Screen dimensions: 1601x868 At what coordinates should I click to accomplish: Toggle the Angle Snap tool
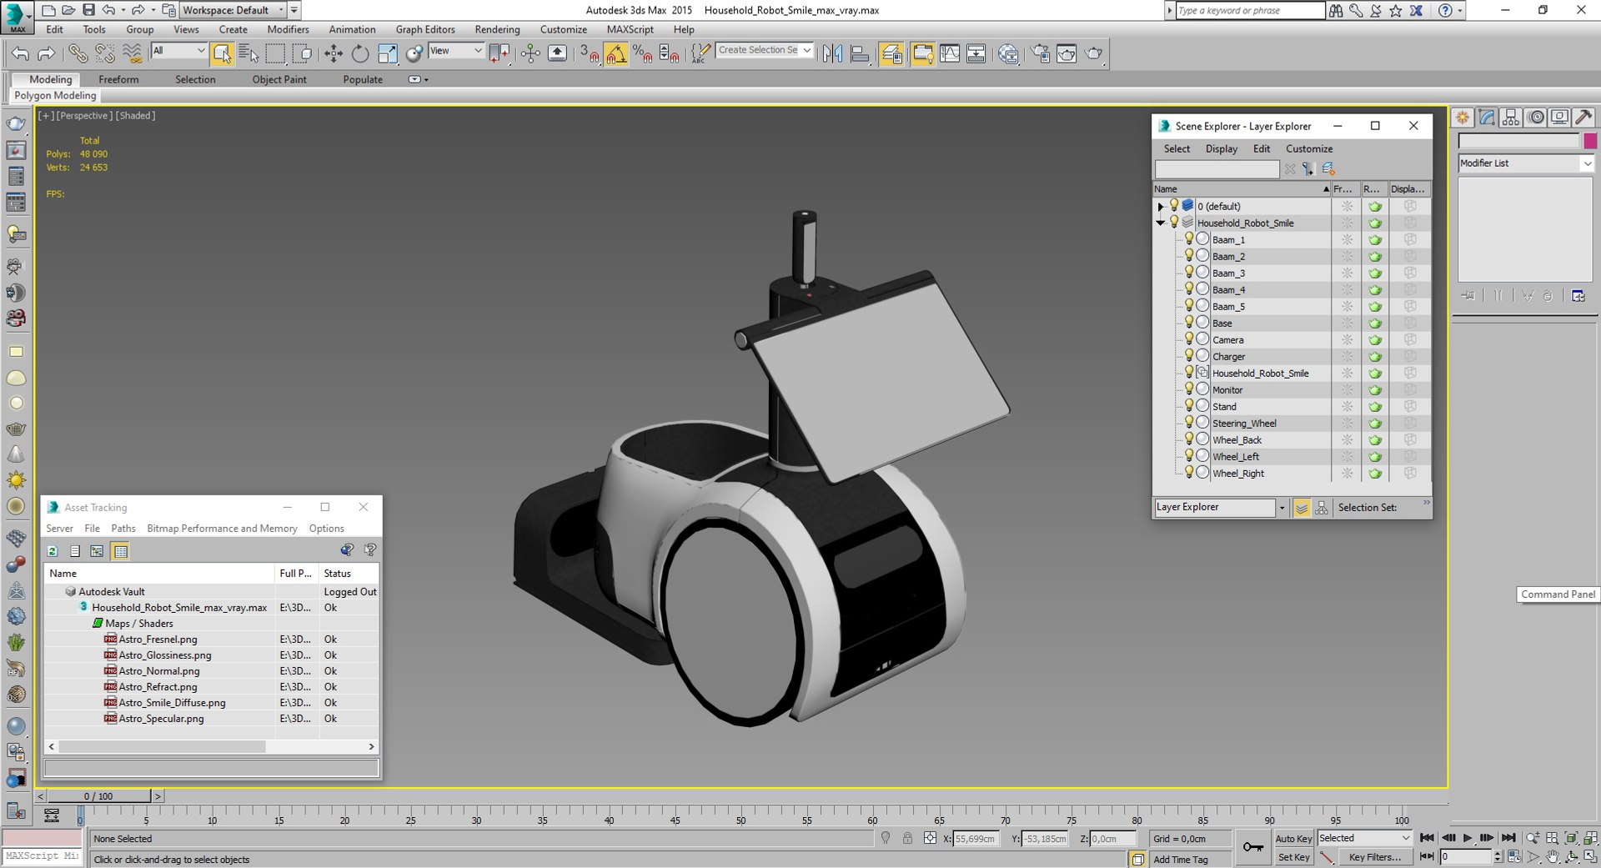[x=616, y=54]
